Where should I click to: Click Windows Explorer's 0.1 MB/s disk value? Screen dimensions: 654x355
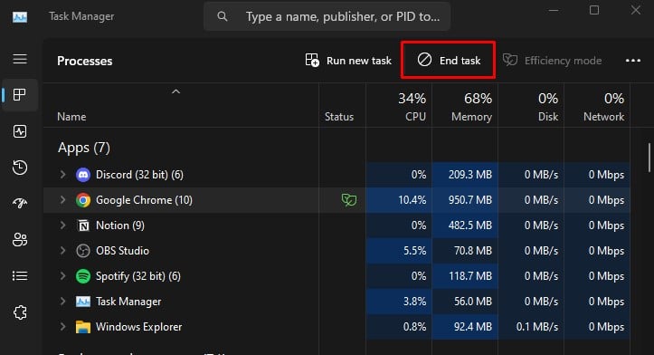pyautogui.click(x=536, y=327)
